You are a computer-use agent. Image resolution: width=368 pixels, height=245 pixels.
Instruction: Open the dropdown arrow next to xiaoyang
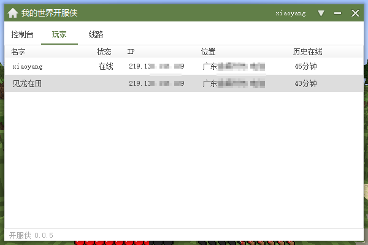click(x=321, y=13)
